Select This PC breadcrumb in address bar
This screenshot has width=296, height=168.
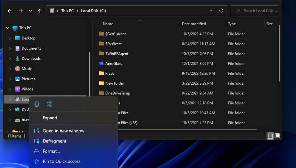click(67, 11)
